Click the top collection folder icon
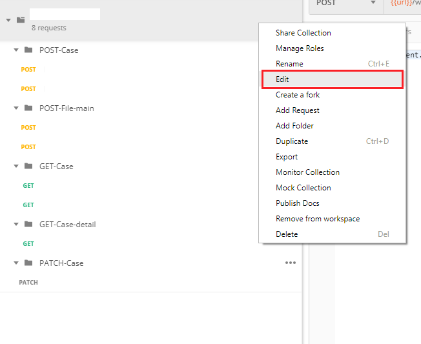This screenshot has width=421, height=344. [21, 20]
